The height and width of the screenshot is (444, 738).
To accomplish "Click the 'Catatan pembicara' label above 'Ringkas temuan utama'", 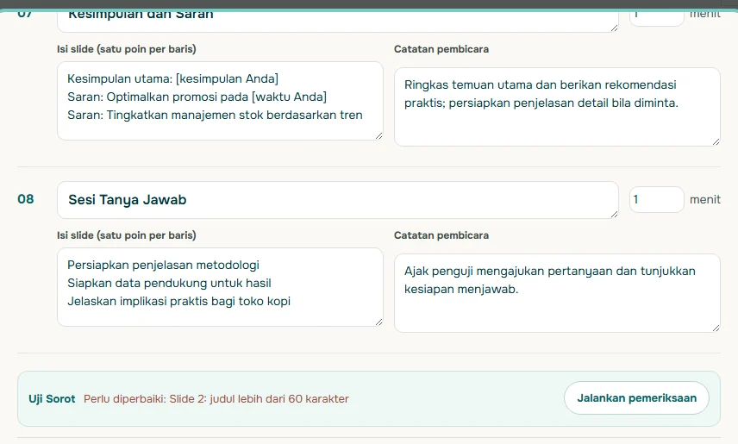I will [441, 49].
